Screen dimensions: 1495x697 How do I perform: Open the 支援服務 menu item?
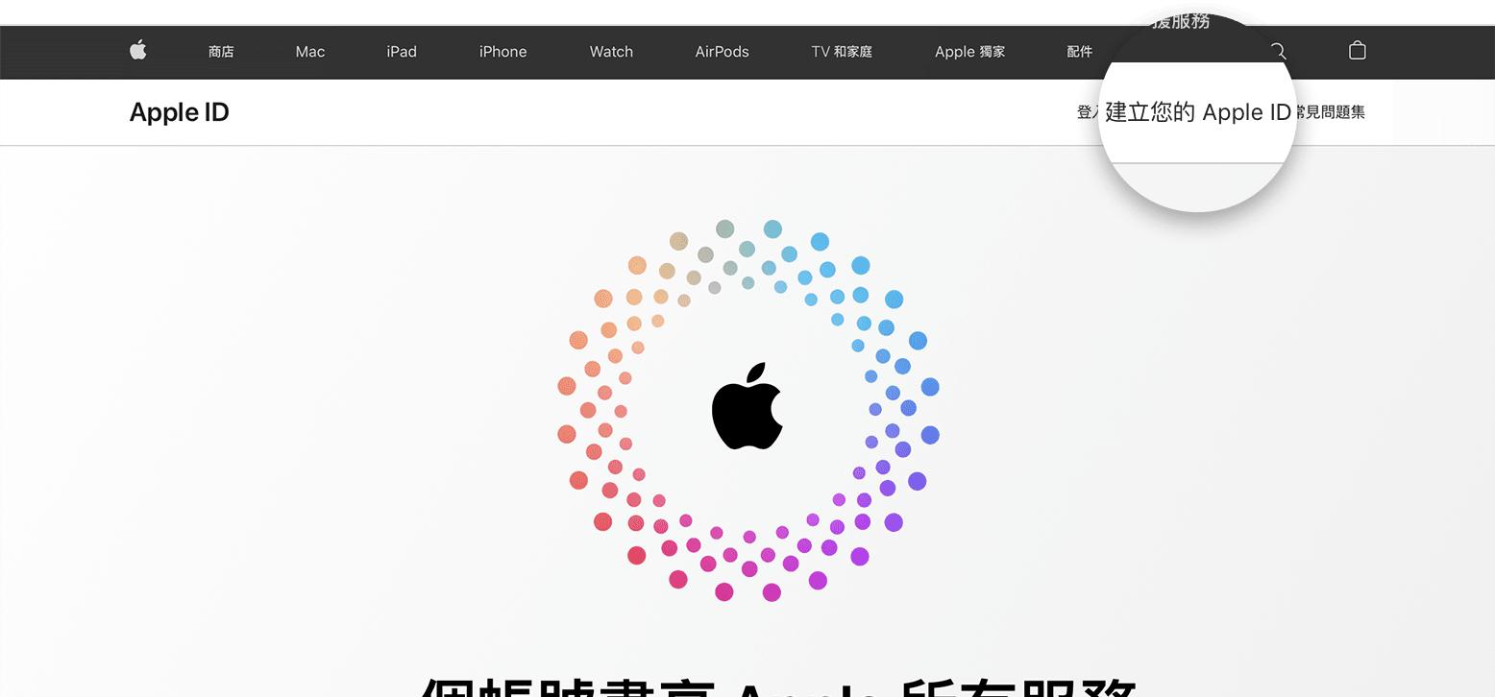click(1180, 21)
